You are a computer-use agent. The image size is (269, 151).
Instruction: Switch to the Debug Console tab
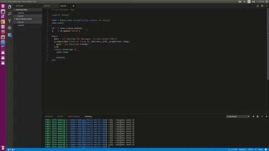click(x=74, y=117)
